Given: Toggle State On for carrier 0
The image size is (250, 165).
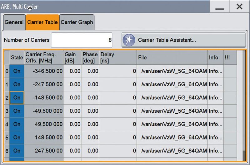Looking at the screenshot, I should click(x=17, y=71).
